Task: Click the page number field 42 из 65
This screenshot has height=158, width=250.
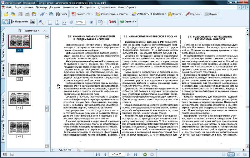Action: coord(117,154)
